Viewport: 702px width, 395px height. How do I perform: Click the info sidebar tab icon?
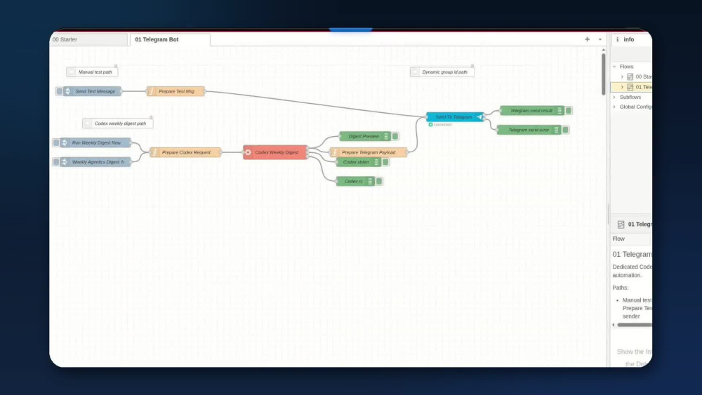[618, 39]
